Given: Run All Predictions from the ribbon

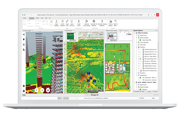Looking at the screenshot, I should (63, 23).
